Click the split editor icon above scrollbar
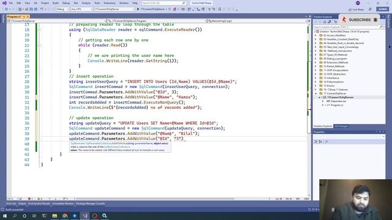This screenshot has width=392, height=220. (x=309, y=21)
